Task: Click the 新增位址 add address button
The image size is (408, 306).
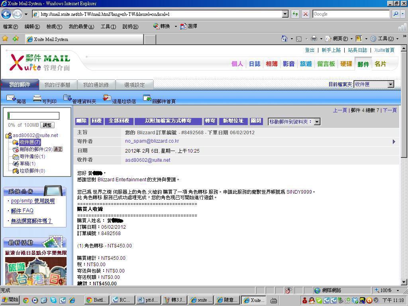Action: coord(233,121)
